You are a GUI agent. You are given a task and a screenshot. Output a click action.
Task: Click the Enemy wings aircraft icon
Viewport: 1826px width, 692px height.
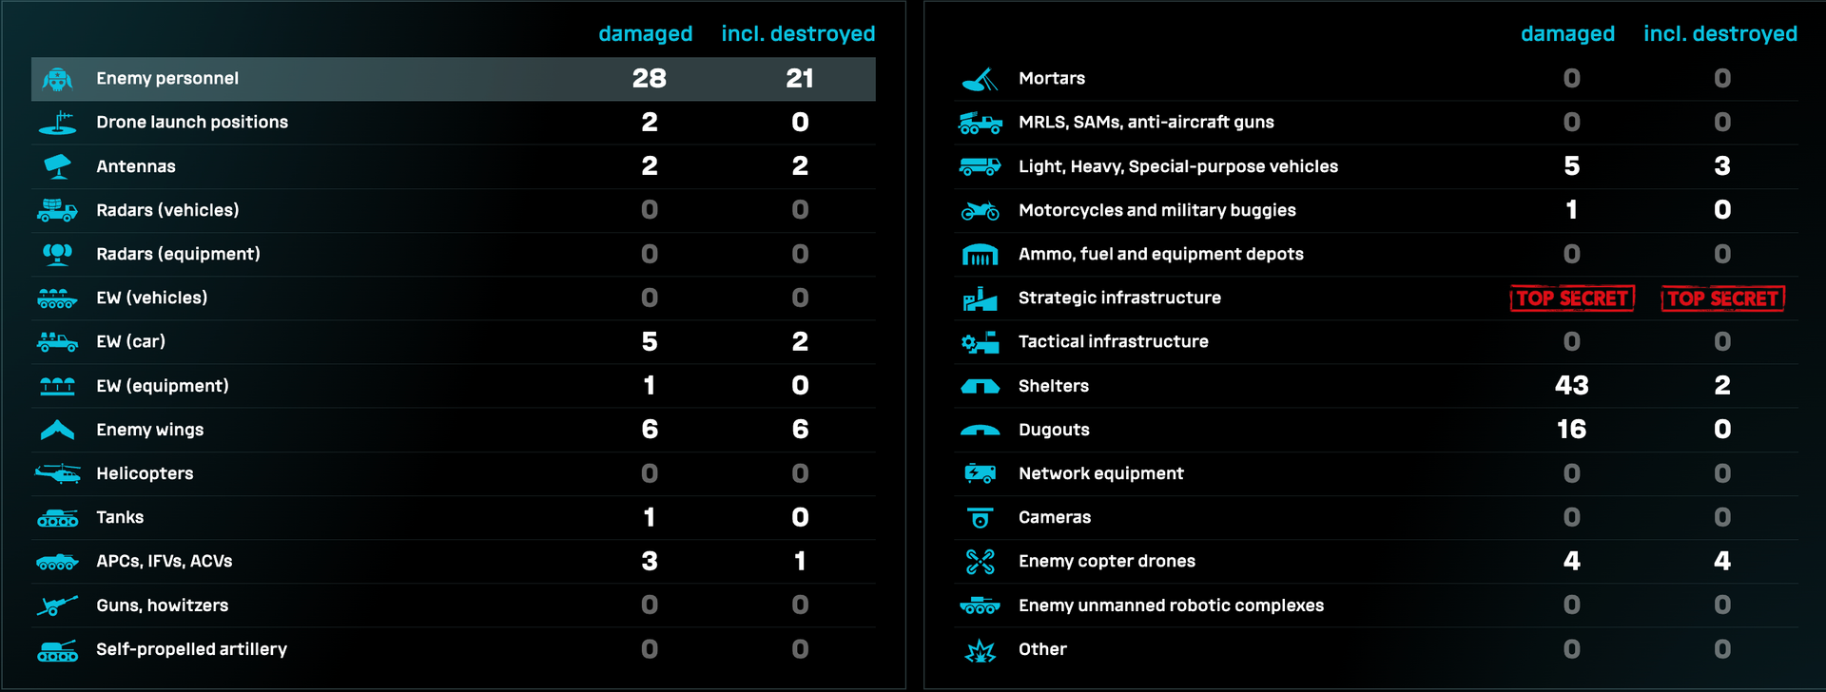57,430
